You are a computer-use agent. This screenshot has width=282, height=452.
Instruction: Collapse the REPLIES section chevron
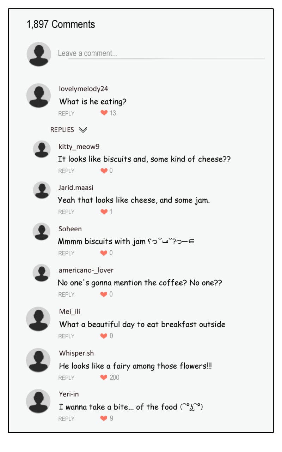tap(83, 130)
